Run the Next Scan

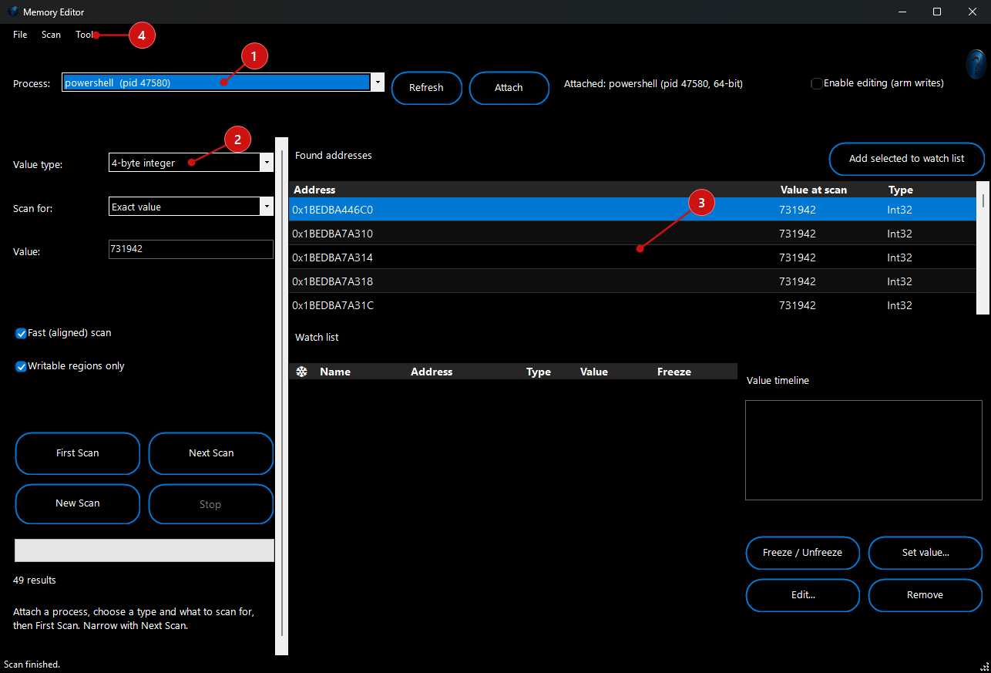point(211,453)
